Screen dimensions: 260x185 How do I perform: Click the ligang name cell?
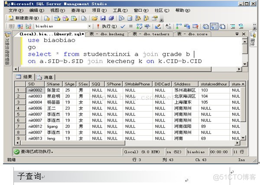coord(53,126)
